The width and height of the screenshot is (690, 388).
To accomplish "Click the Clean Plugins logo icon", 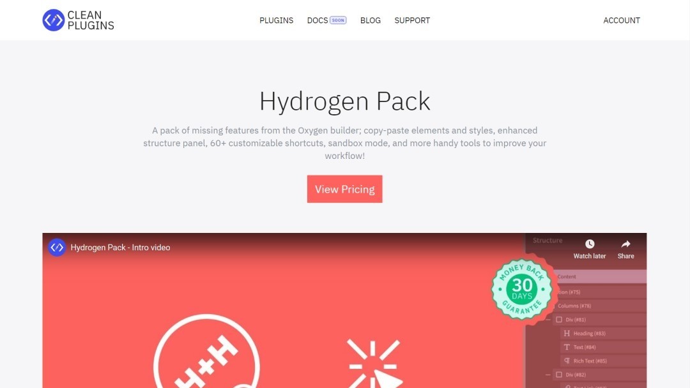I will pos(53,20).
